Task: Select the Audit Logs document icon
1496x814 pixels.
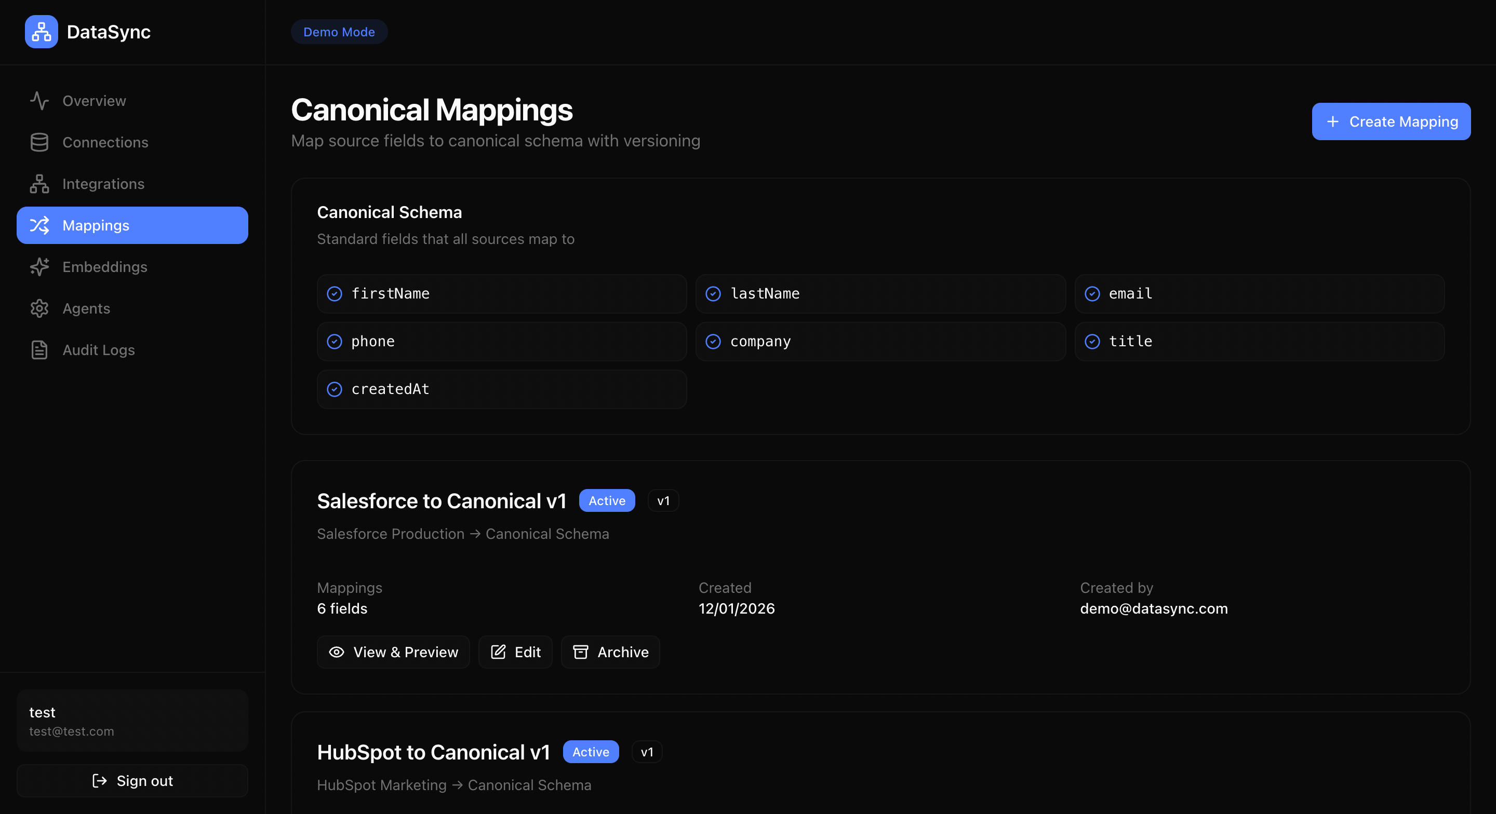Action: [39, 349]
